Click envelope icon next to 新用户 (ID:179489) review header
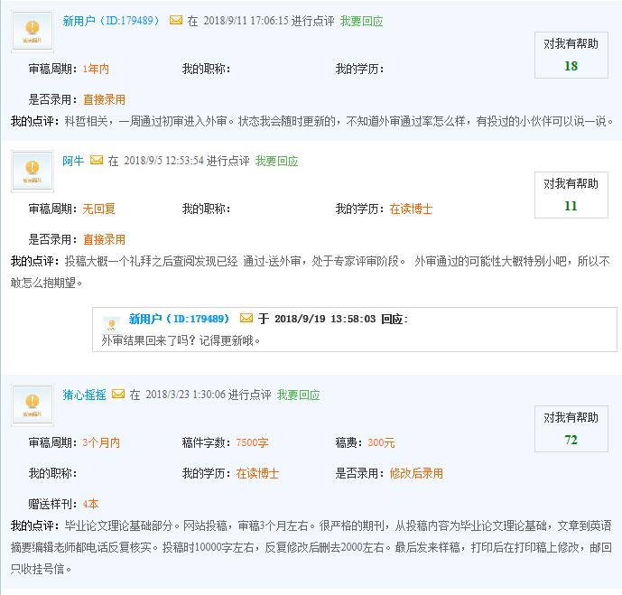622x595 pixels. coord(176,20)
